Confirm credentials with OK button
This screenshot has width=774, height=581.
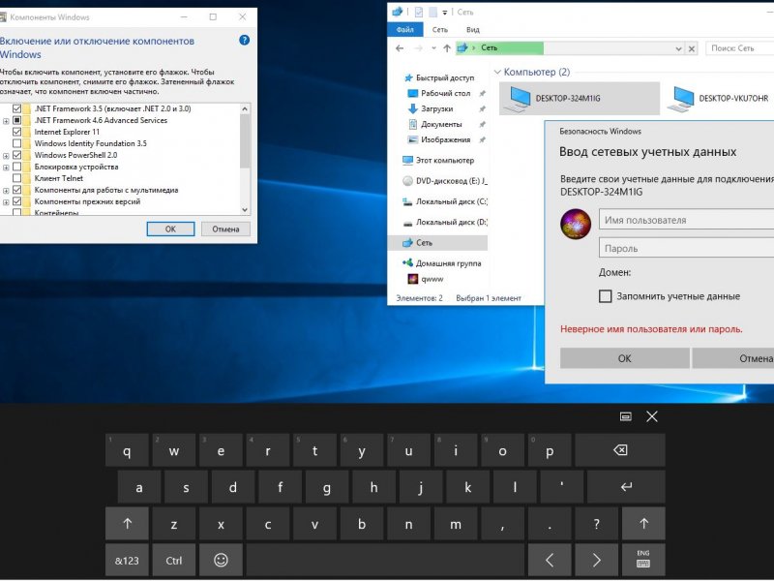624,358
